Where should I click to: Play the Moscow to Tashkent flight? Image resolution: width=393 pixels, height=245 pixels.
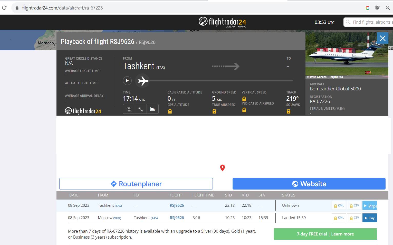[369, 218]
